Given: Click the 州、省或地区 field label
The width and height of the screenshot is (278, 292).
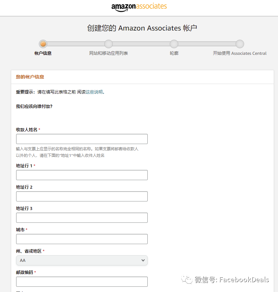Looking at the screenshot, I should coord(29,251).
